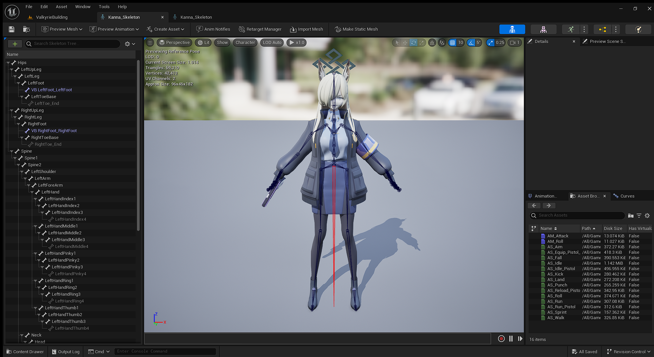Screen dimensions: 654x357
Task: Open the File menu
Action: pyautogui.click(x=29, y=6)
